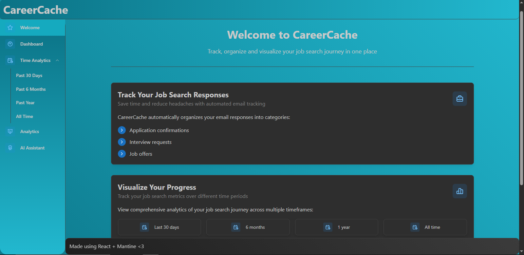Open the Welcome page in sidebar
Screen dimensions: 524x255
click(32, 28)
